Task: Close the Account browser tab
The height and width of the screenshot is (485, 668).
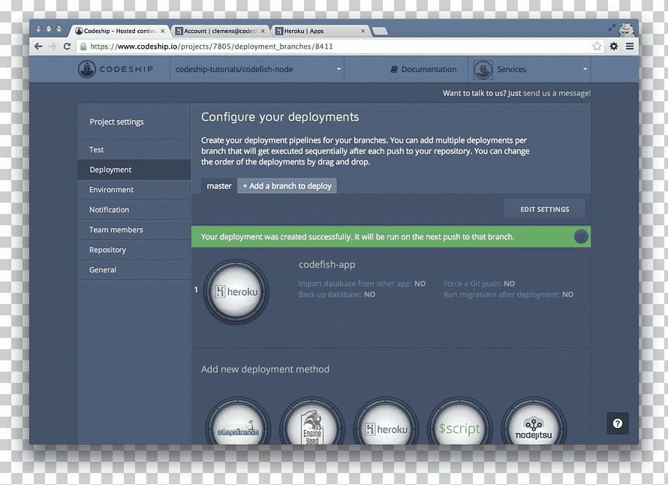Action: (x=263, y=31)
